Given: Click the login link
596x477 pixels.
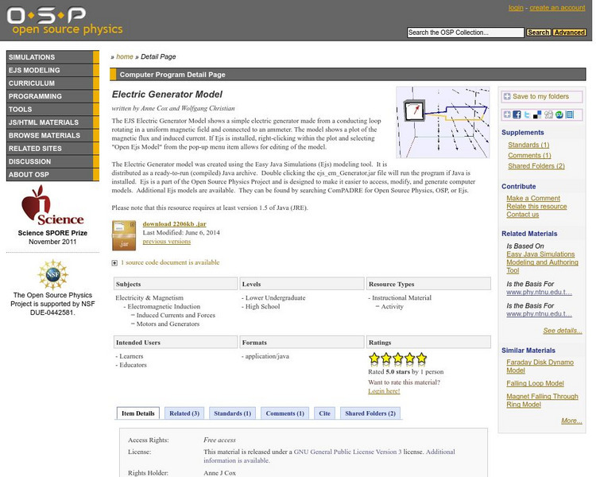Looking at the screenshot, I should pyautogui.click(x=516, y=8).
